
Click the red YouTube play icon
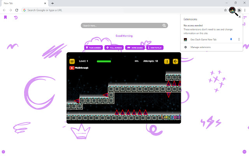click(72, 68)
